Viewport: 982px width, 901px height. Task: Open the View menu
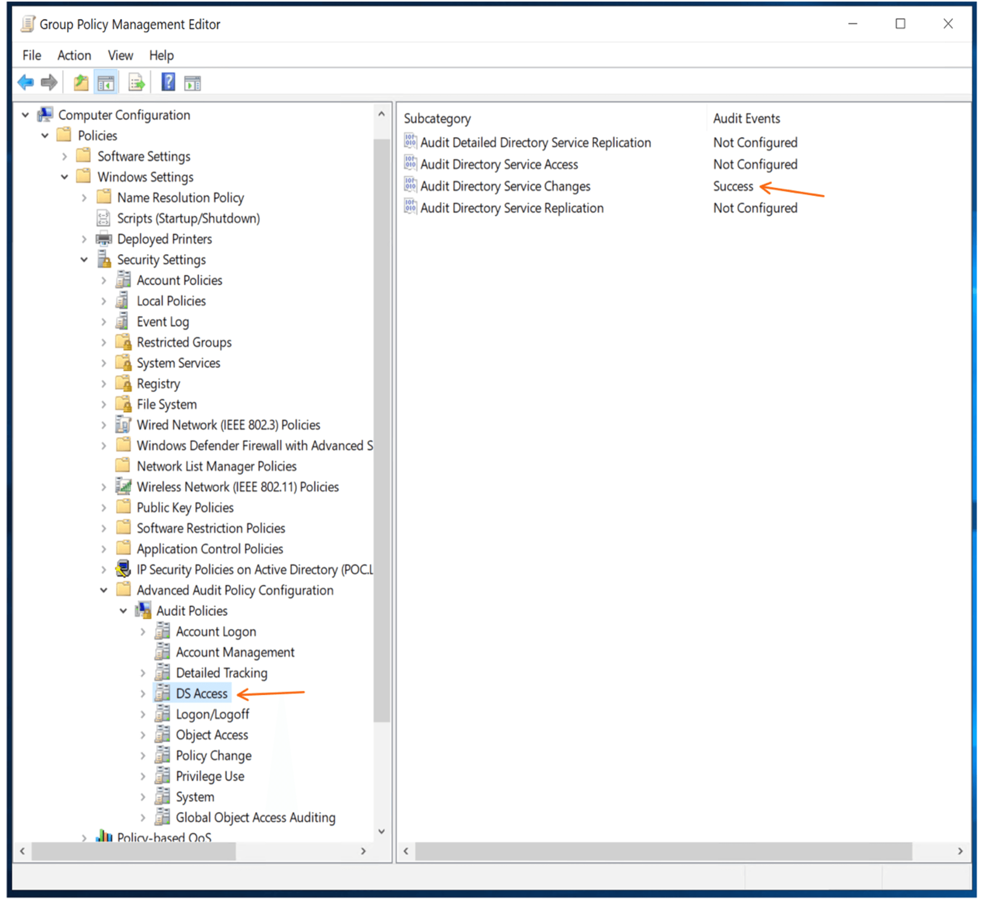point(121,55)
